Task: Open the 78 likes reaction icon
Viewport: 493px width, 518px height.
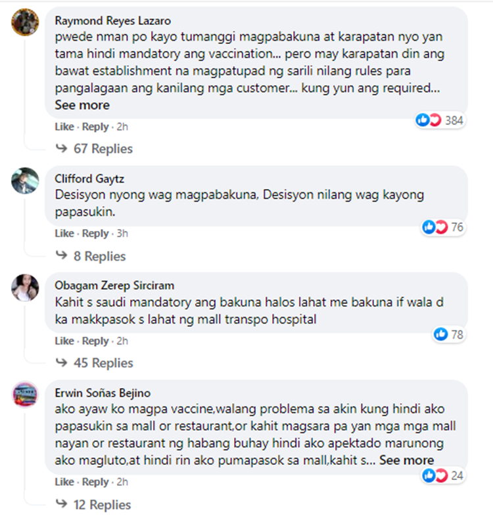Action: tap(448, 335)
